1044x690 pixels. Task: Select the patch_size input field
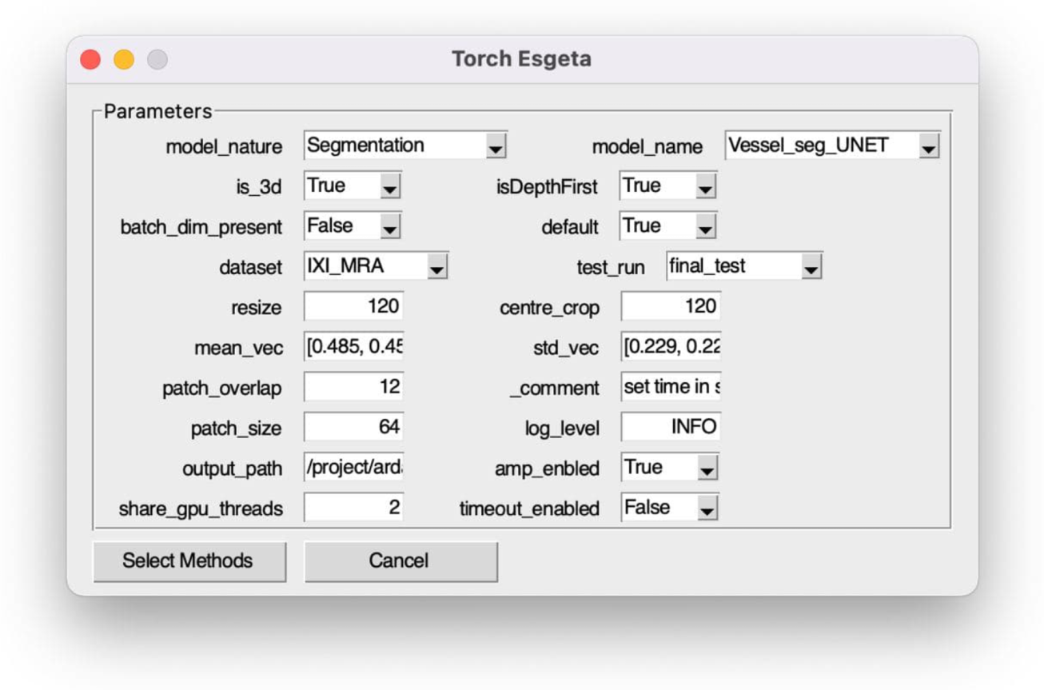[x=353, y=428]
